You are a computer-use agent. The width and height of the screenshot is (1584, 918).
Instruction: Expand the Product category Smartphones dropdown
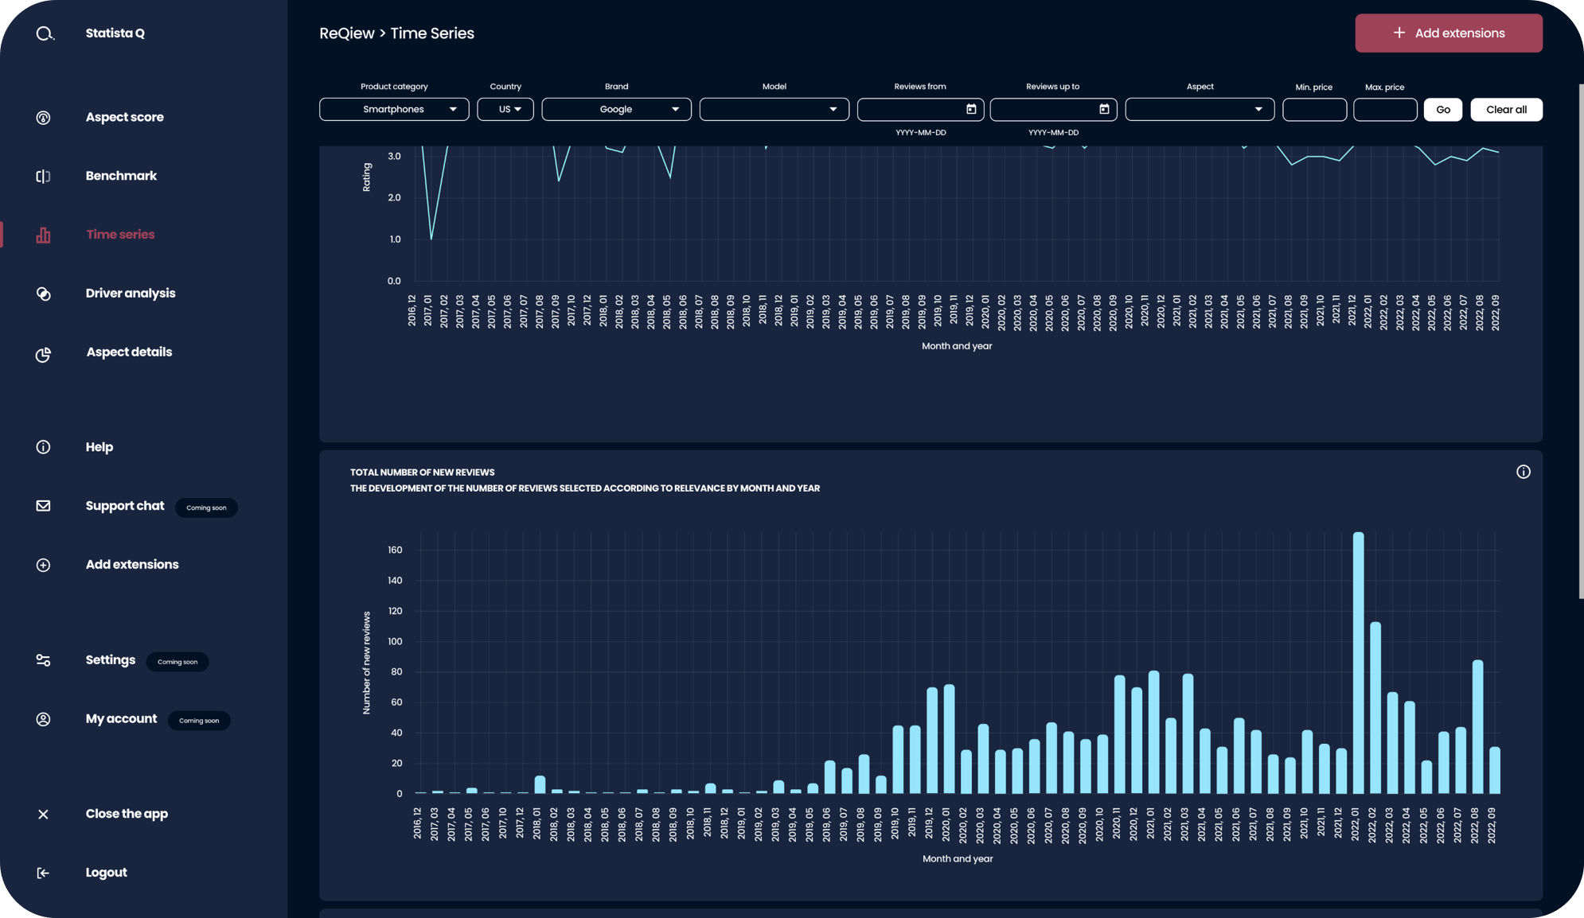coord(394,110)
